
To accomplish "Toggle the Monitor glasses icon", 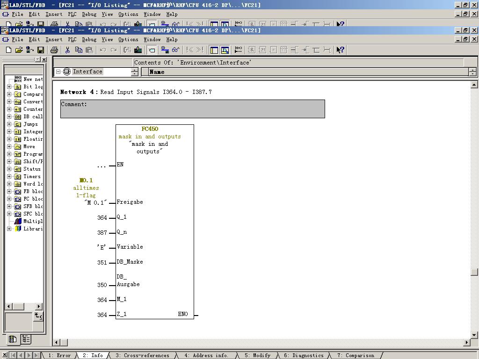I will 176,50.
